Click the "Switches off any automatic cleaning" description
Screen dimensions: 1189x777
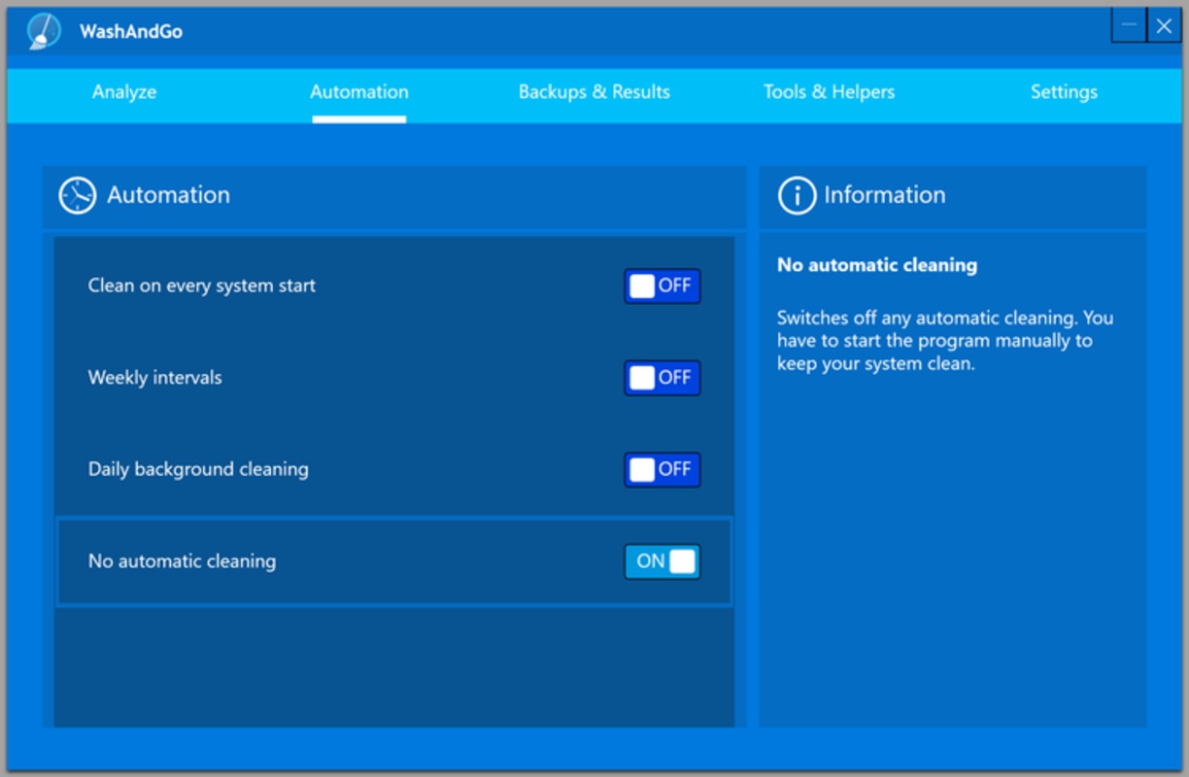pos(945,341)
